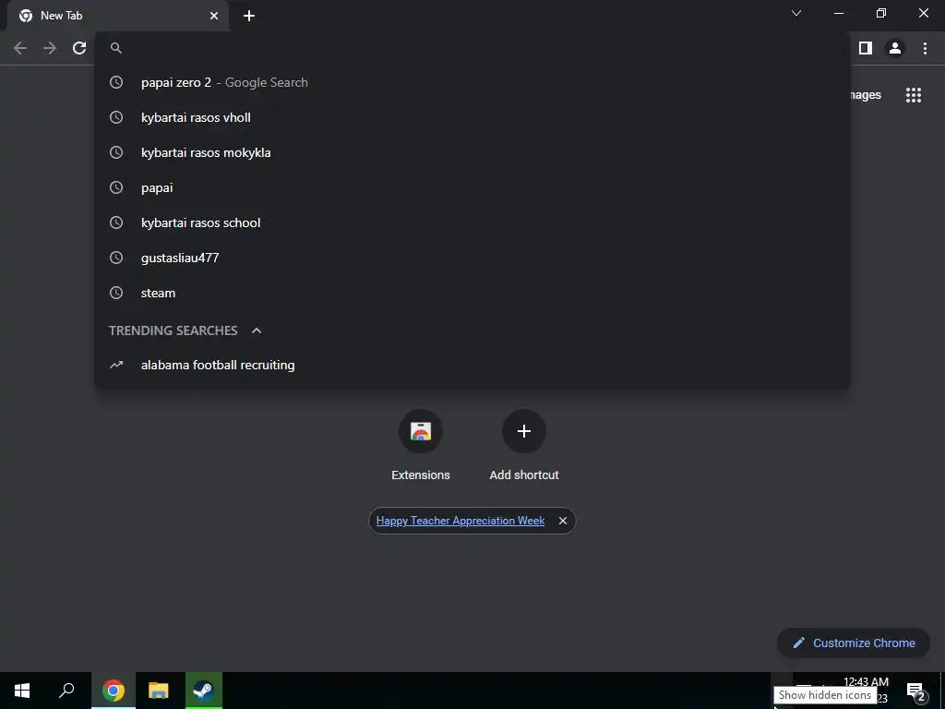This screenshot has height=709, width=945.
Task: Open Chrome's three-dot menu
Action: click(x=925, y=48)
